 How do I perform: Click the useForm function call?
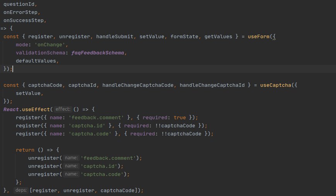258,37
